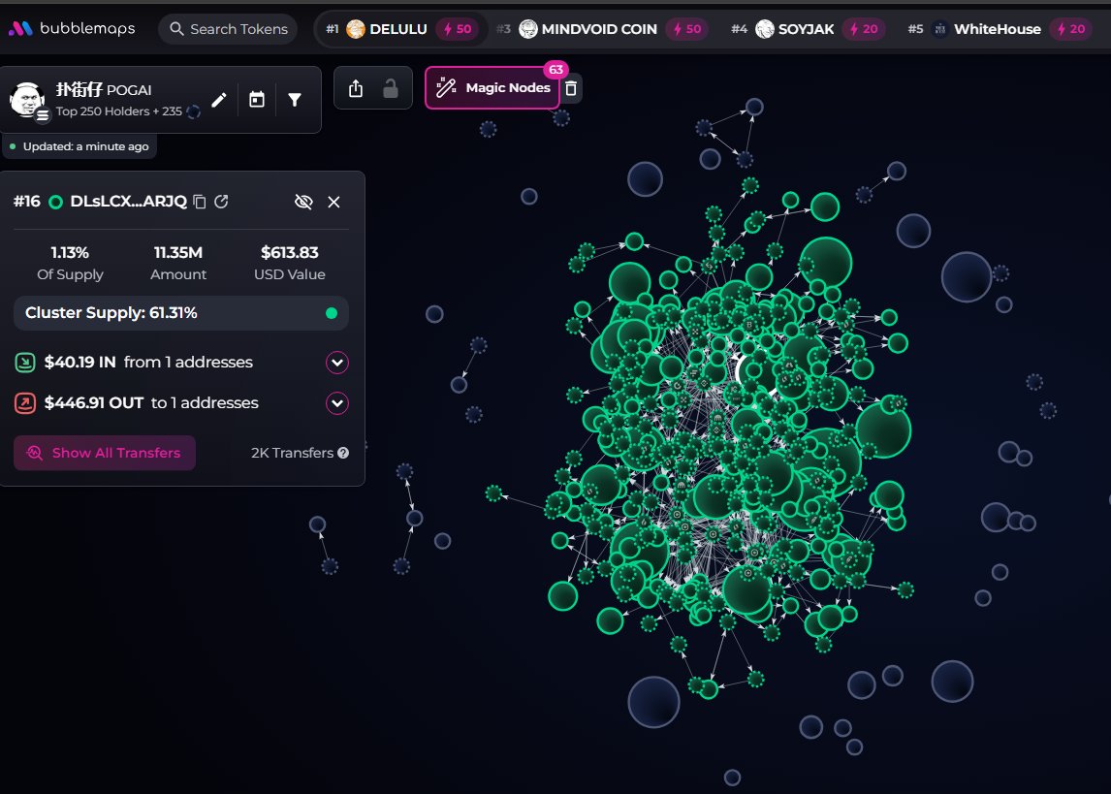Click the pencil edit icon
Screen dimensions: 1111x794
219,100
